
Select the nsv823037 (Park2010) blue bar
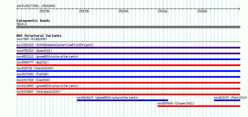(227, 100)
